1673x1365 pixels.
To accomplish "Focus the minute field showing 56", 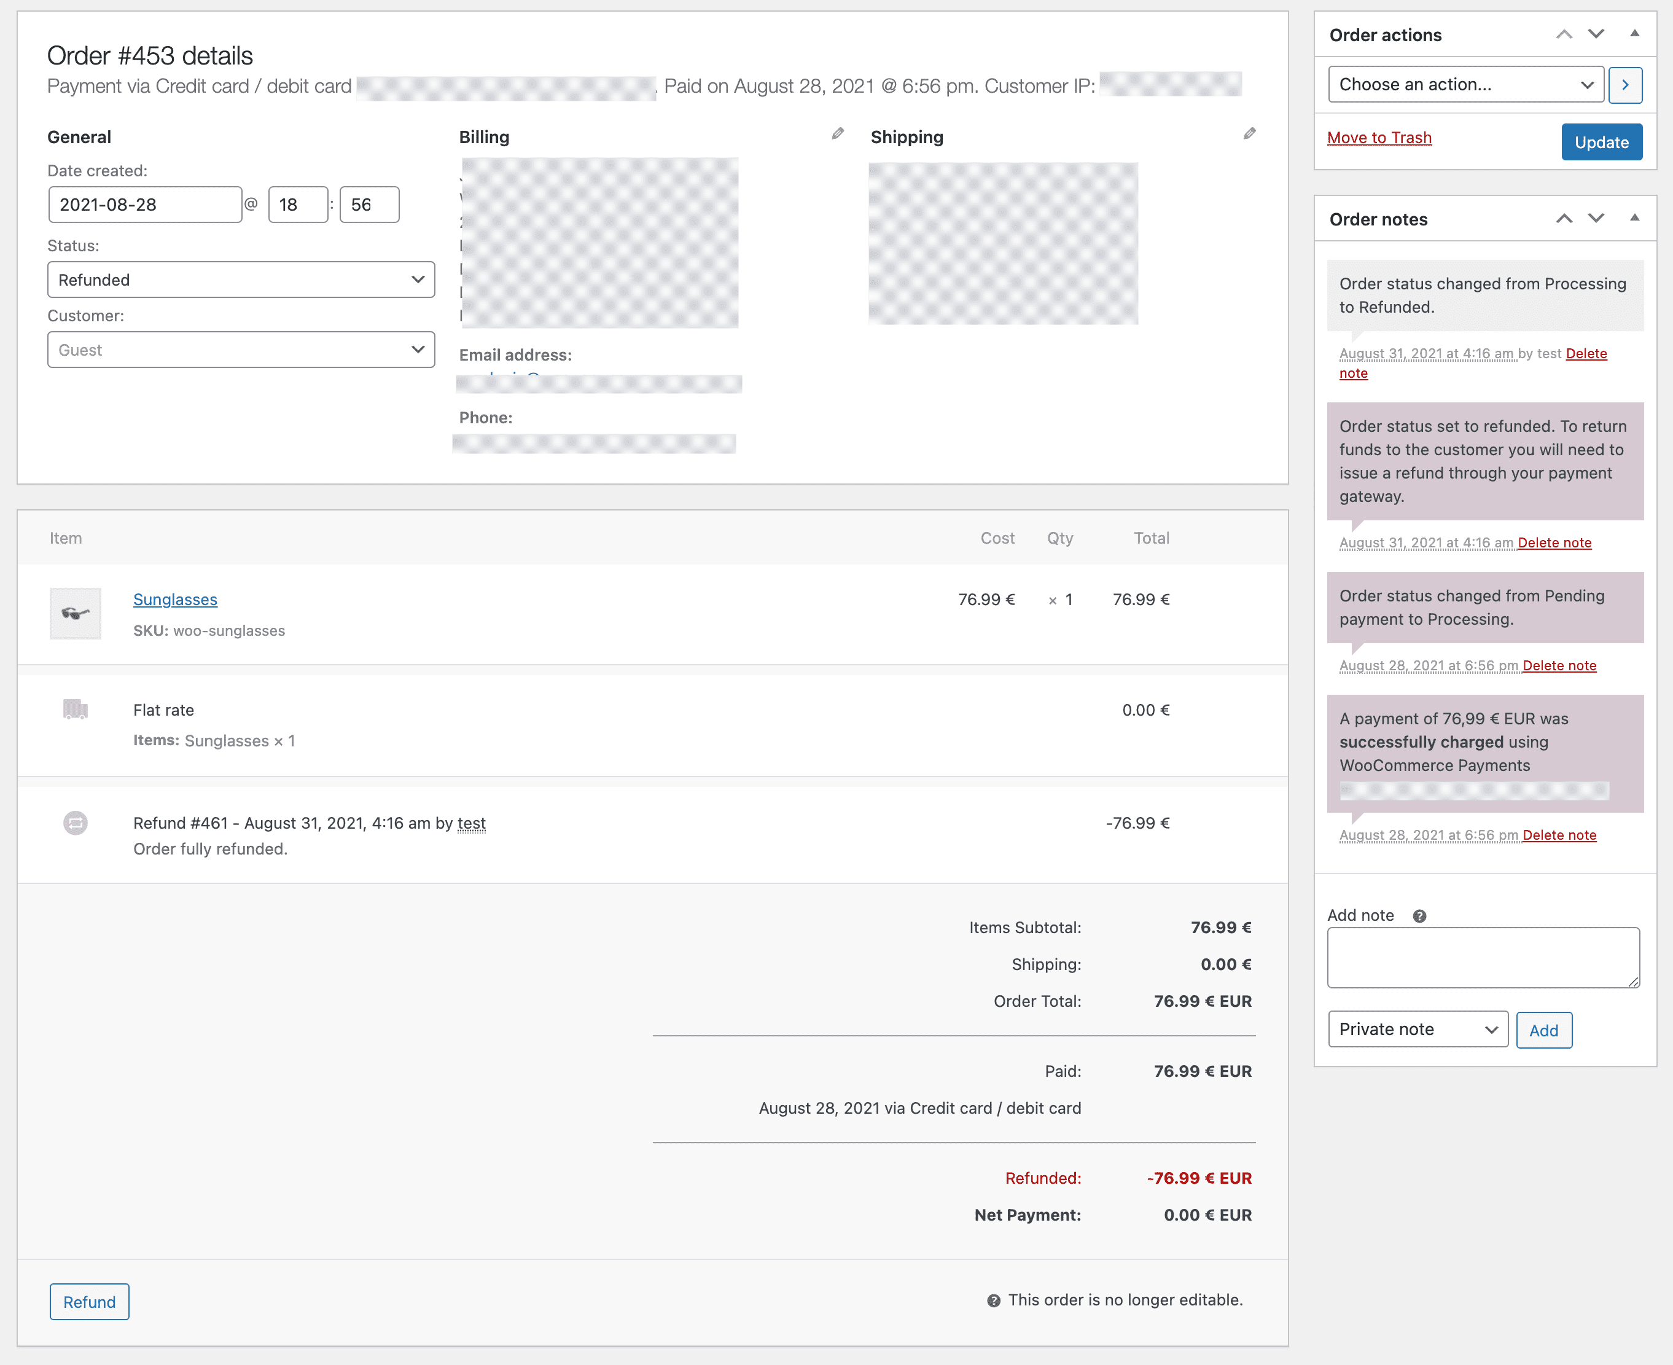I will point(370,205).
